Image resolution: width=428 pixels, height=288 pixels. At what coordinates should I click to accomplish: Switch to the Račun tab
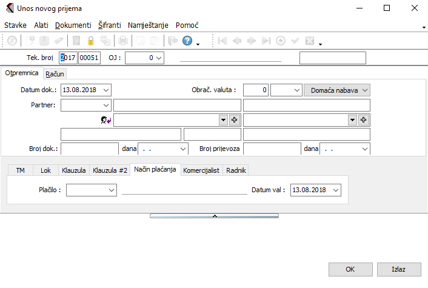55,73
